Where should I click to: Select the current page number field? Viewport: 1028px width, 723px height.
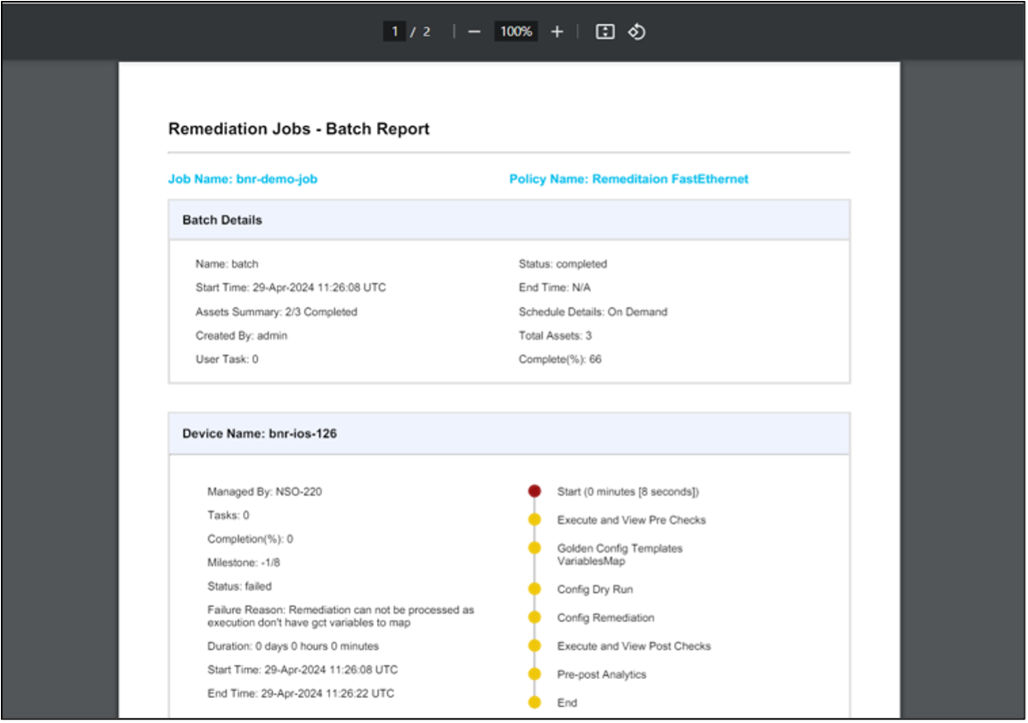[395, 31]
